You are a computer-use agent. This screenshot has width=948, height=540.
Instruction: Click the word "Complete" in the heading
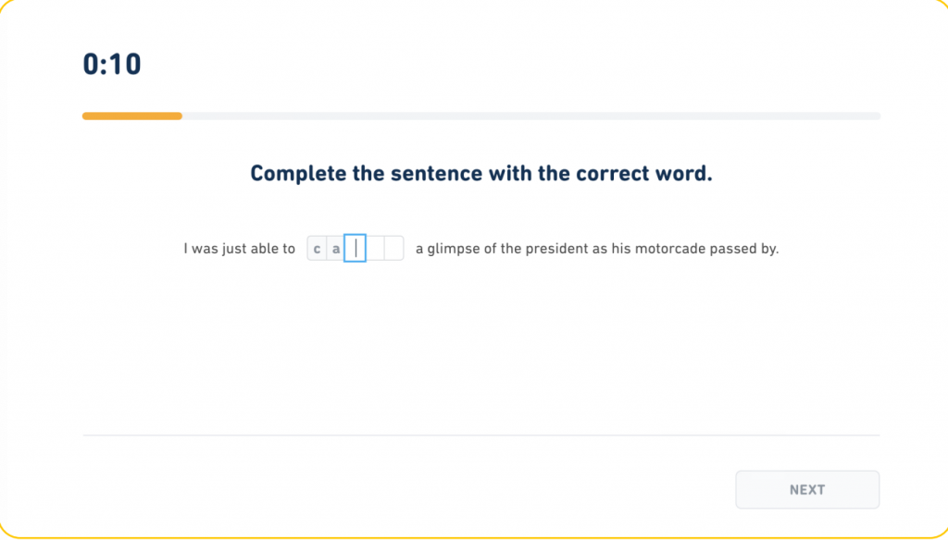pos(298,174)
